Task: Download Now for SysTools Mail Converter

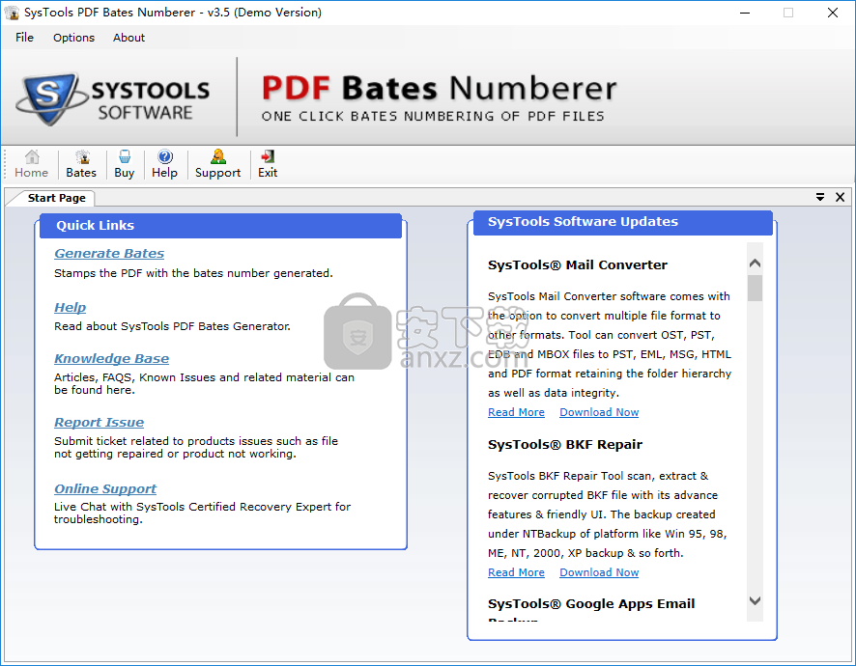Action: (599, 412)
